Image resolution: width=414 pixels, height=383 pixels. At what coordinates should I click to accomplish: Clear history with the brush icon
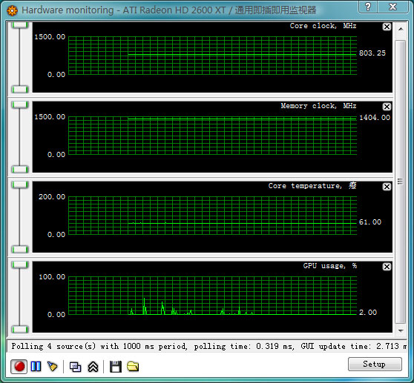(x=52, y=367)
